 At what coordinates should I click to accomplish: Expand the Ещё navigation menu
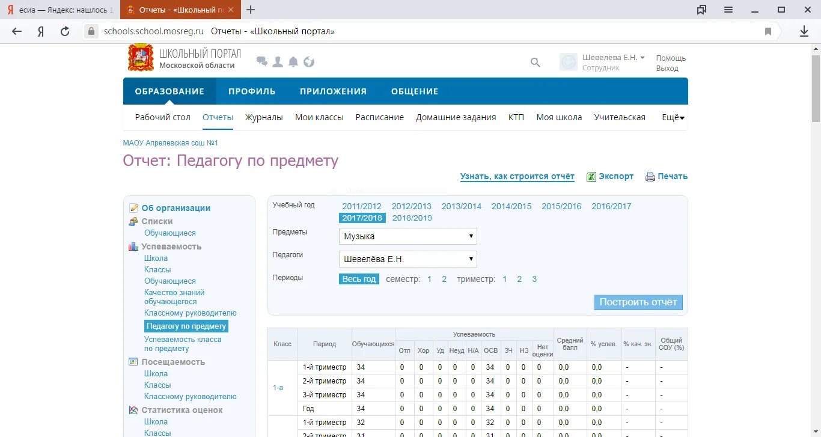[673, 117]
